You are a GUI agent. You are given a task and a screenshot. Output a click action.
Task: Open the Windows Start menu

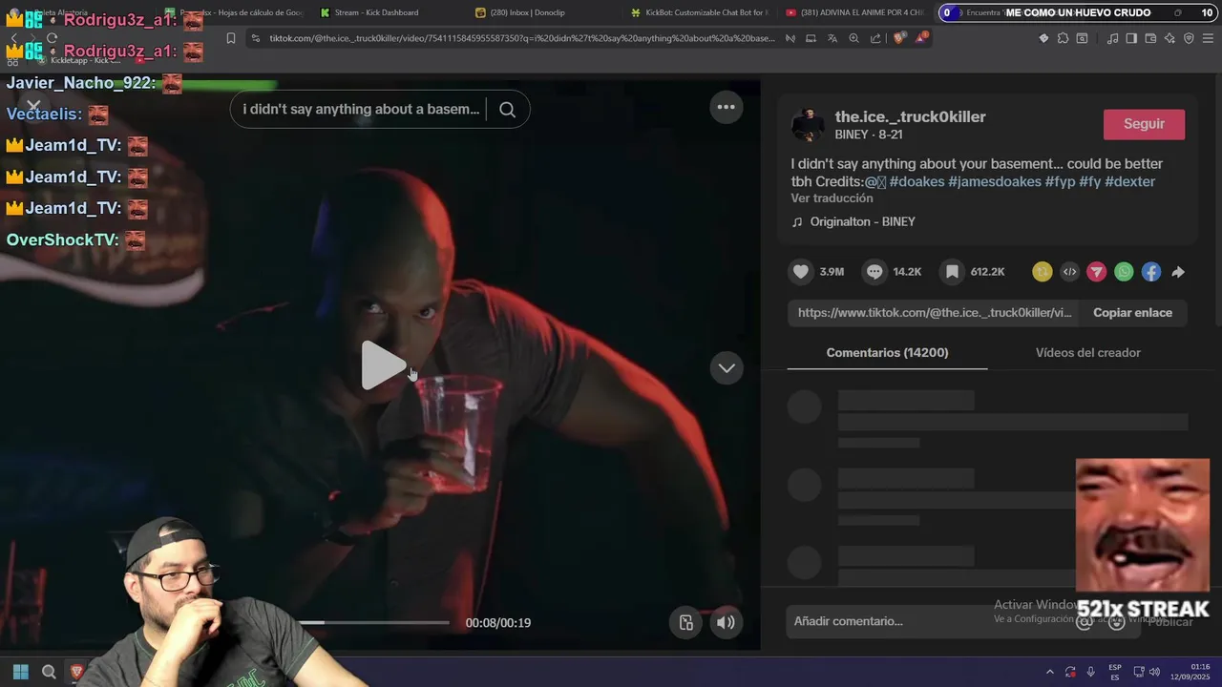point(20,672)
